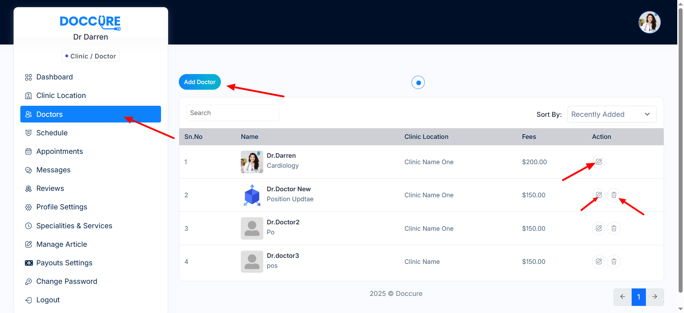Navigate to Appointments in sidebar
Screen dimensions: 684x313
click(x=59, y=151)
